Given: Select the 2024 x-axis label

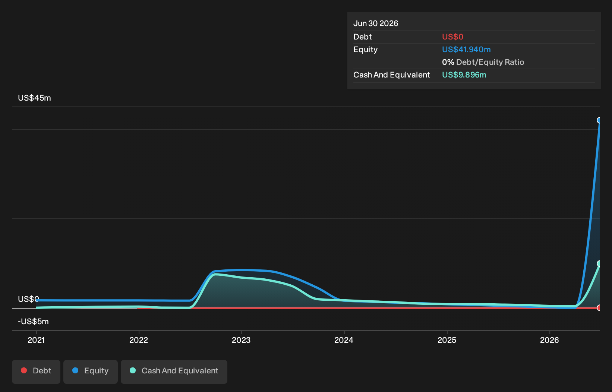Looking at the screenshot, I should [344, 340].
